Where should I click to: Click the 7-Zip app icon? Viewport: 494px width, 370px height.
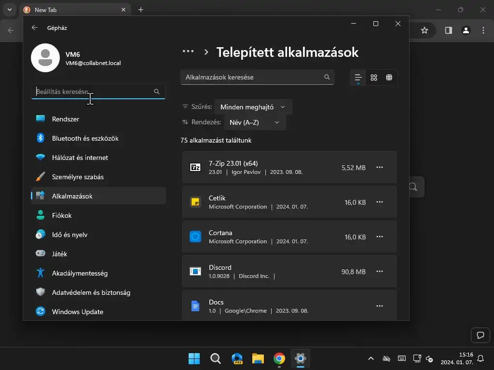[195, 167]
